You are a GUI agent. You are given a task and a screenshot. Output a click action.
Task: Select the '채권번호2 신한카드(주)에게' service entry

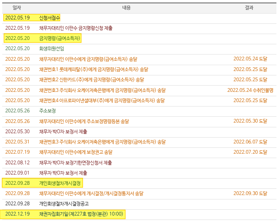pos(91,80)
